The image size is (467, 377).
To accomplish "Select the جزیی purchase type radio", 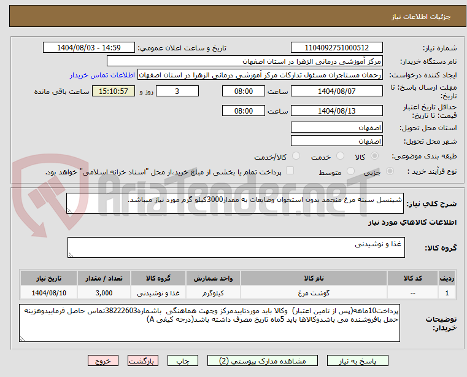I will (390, 171).
